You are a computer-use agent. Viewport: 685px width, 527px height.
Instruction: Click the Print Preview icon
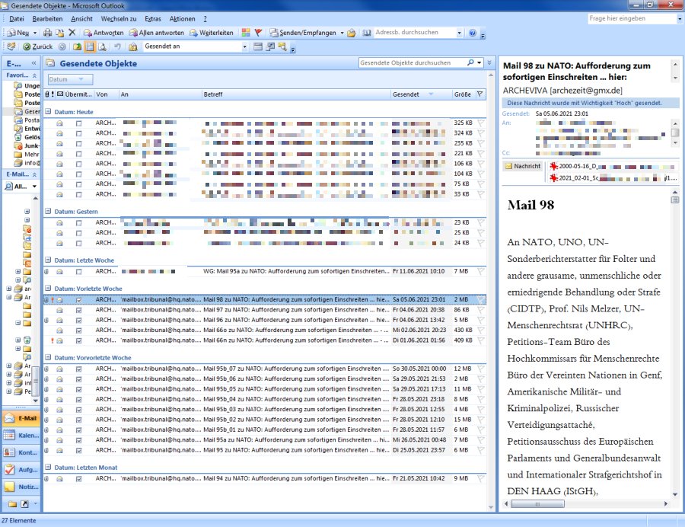click(x=102, y=46)
